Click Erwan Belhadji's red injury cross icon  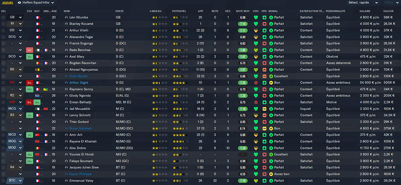tap(256, 102)
